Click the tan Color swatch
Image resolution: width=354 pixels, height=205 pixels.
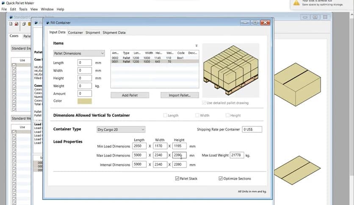[x=85, y=101]
